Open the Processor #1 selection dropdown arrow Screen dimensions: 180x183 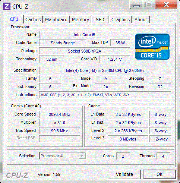82,156
